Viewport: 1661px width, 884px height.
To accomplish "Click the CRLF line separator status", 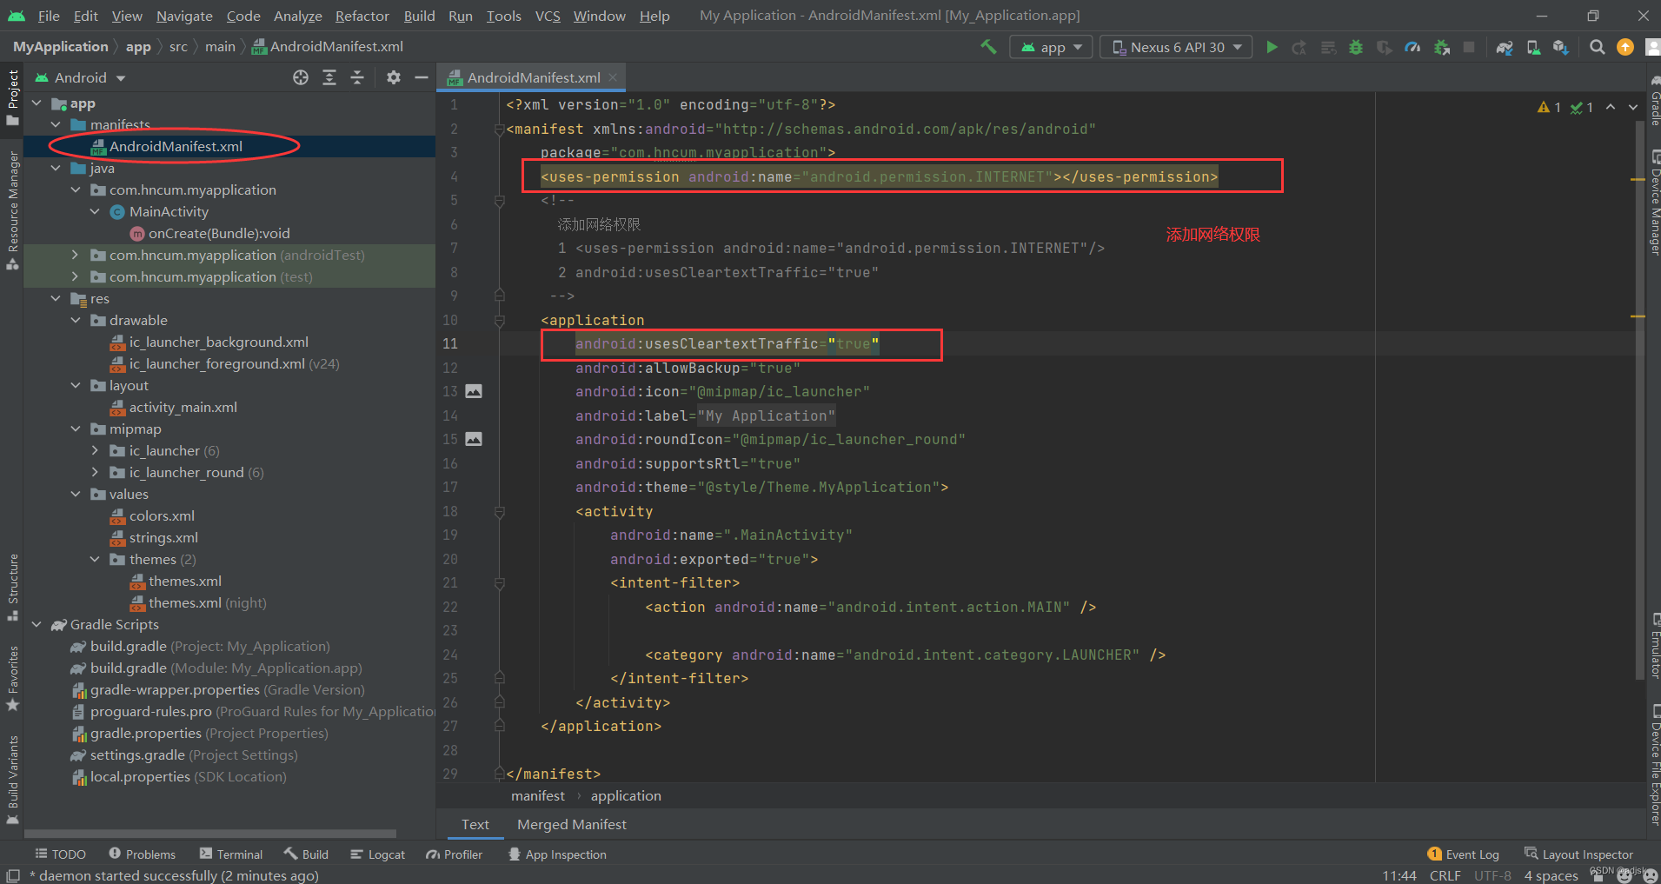I will [1445, 875].
